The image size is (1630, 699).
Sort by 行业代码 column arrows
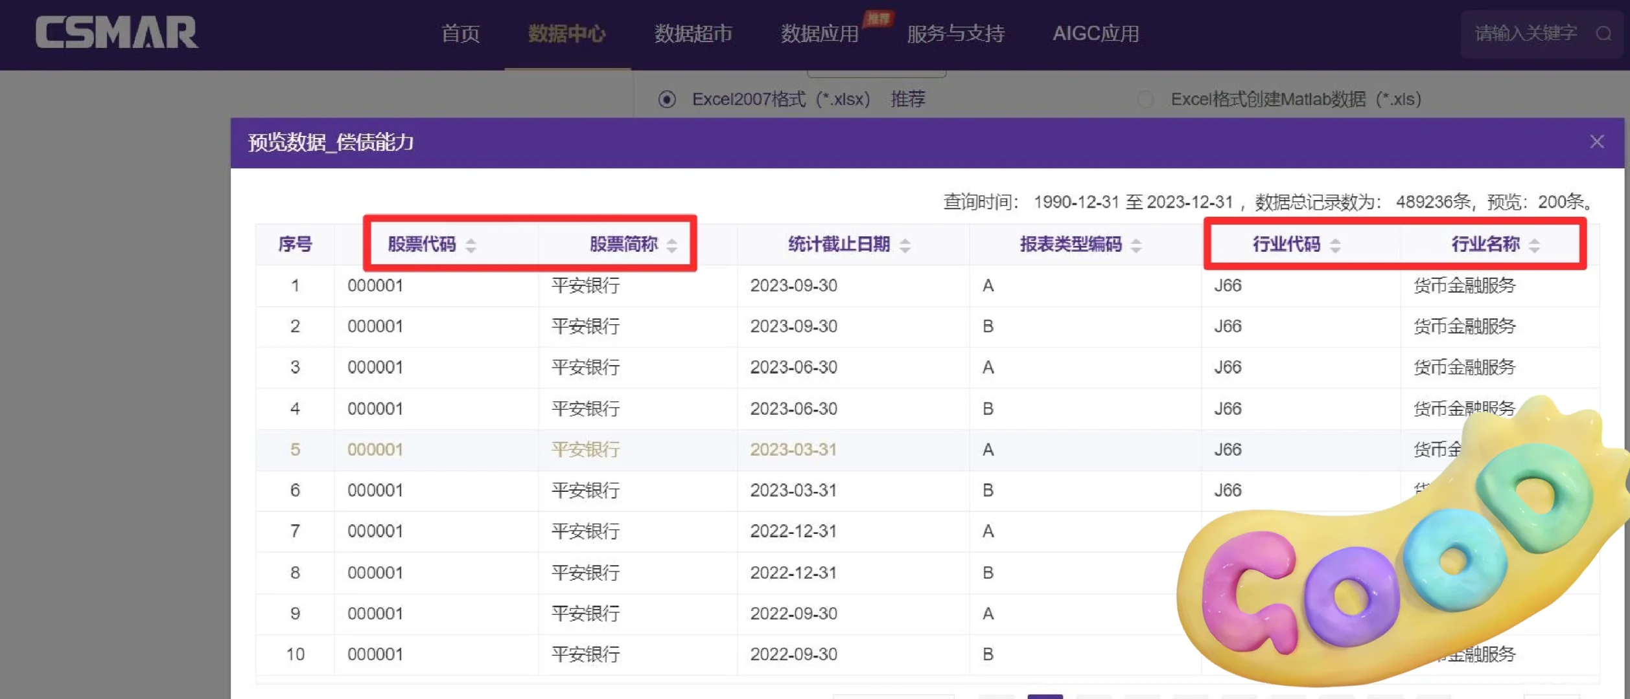point(1335,245)
